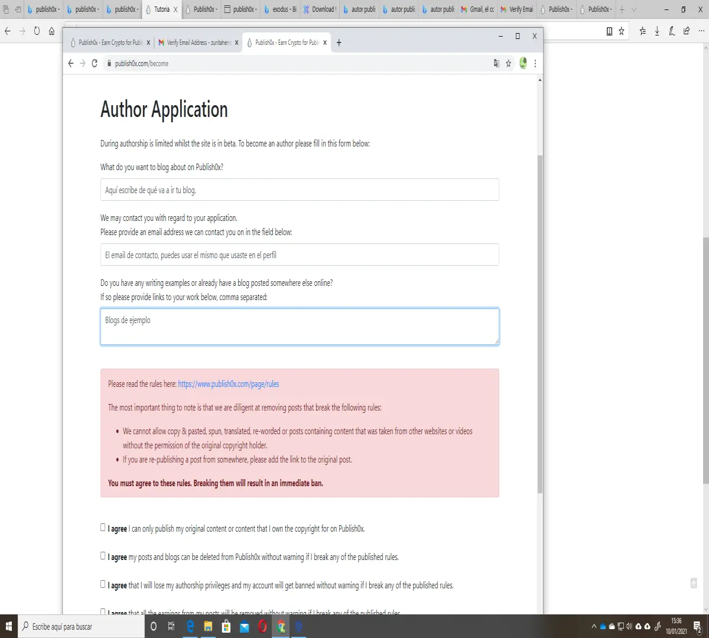Go back in the Chrome window

pyautogui.click(x=71, y=63)
